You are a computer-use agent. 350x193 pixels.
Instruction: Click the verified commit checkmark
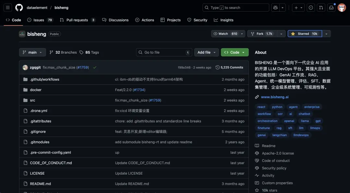pyautogui.click(x=95, y=67)
